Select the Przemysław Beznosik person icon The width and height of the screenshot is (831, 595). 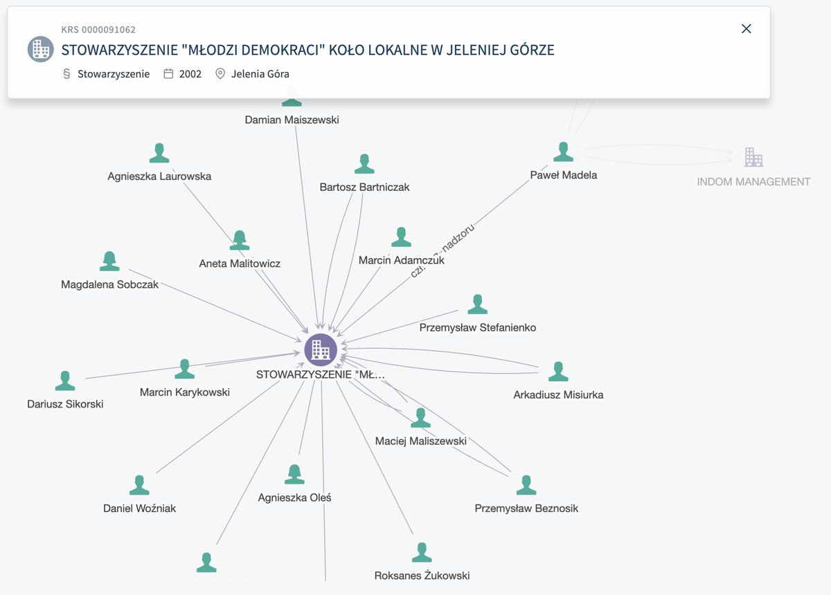click(x=526, y=485)
